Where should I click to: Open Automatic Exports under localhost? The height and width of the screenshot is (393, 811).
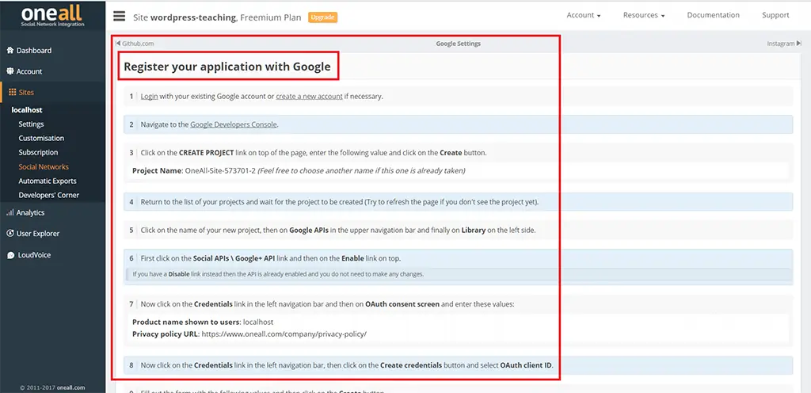(48, 181)
